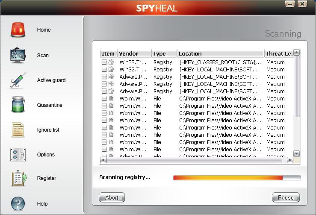
Task: Click the scanning progress bar
Action: tap(236, 178)
